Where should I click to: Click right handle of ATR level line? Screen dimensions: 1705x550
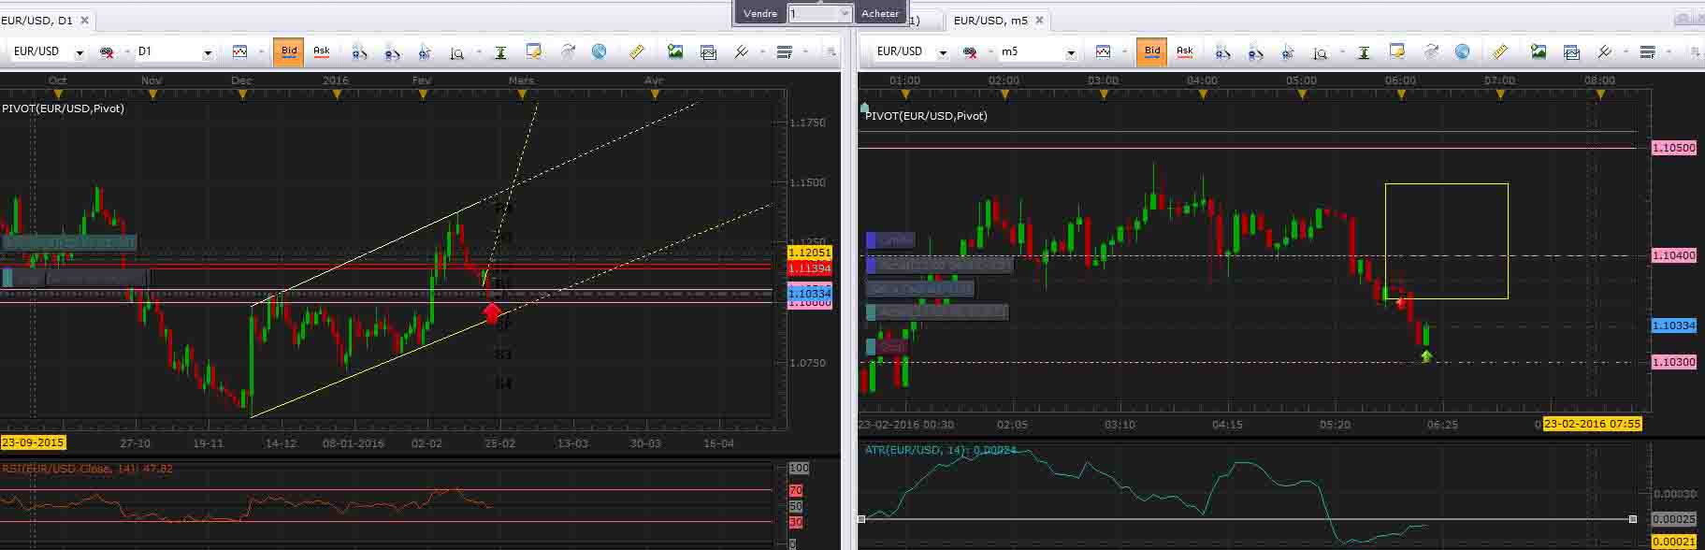click(1633, 518)
